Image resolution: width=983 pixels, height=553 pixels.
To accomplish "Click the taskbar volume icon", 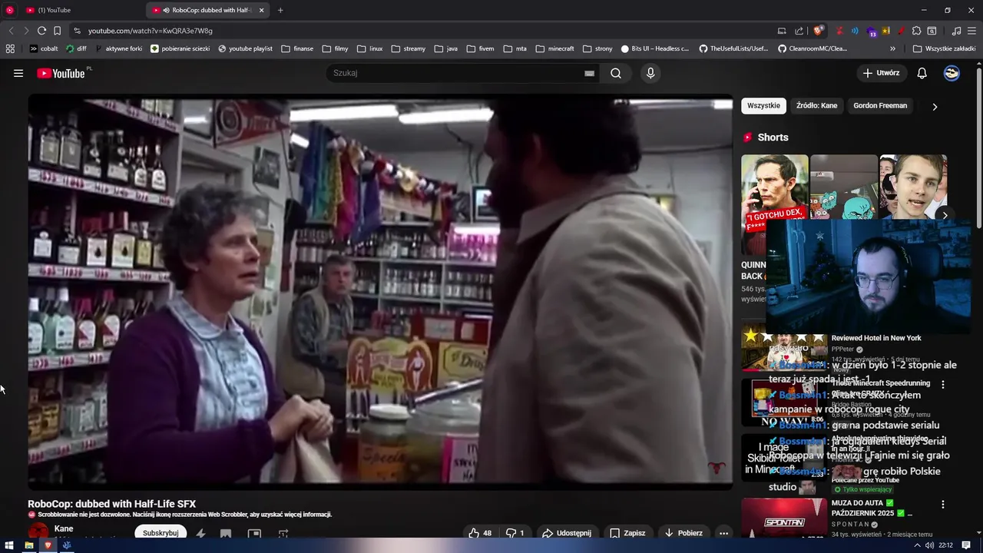I will (x=929, y=545).
